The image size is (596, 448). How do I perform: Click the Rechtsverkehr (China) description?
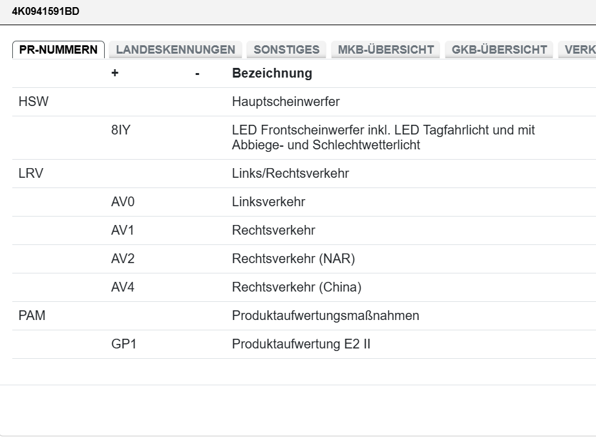[296, 287]
